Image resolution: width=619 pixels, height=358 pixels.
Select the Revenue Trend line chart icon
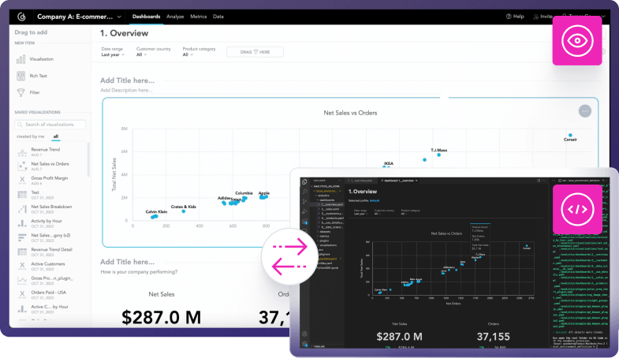[22, 152]
